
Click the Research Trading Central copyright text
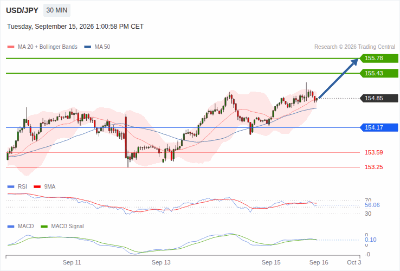[354, 47]
